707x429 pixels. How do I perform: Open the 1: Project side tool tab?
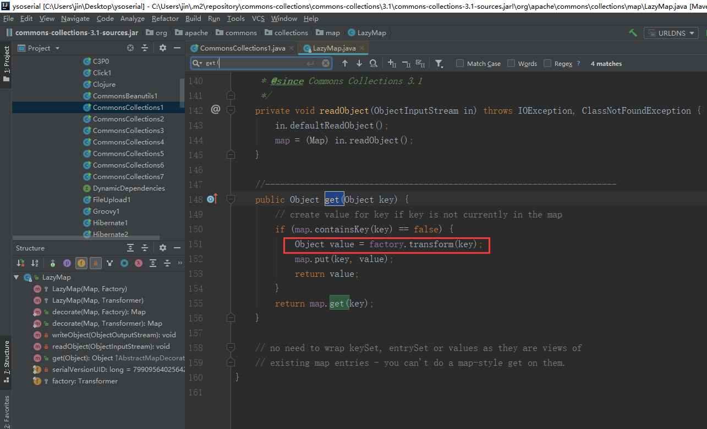pyautogui.click(x=6, y=64)
